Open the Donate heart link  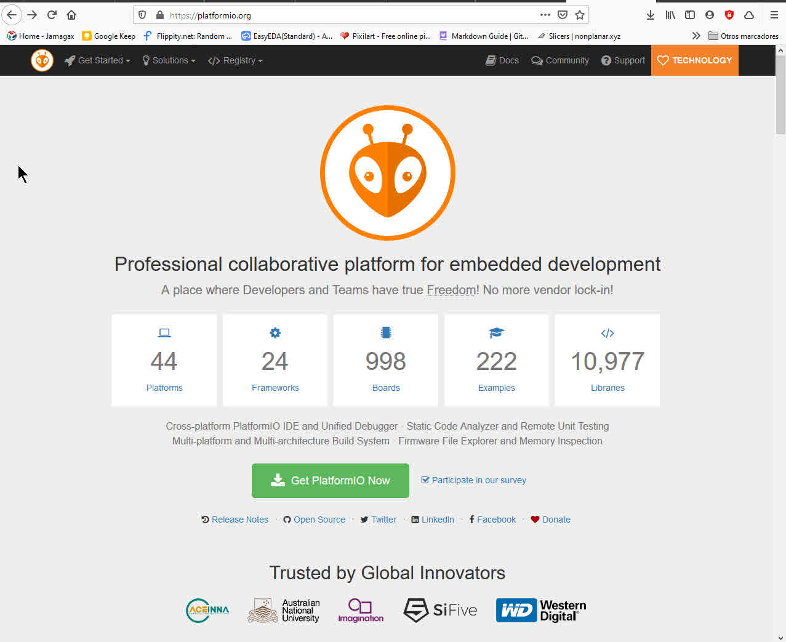(x=551, y=520)
